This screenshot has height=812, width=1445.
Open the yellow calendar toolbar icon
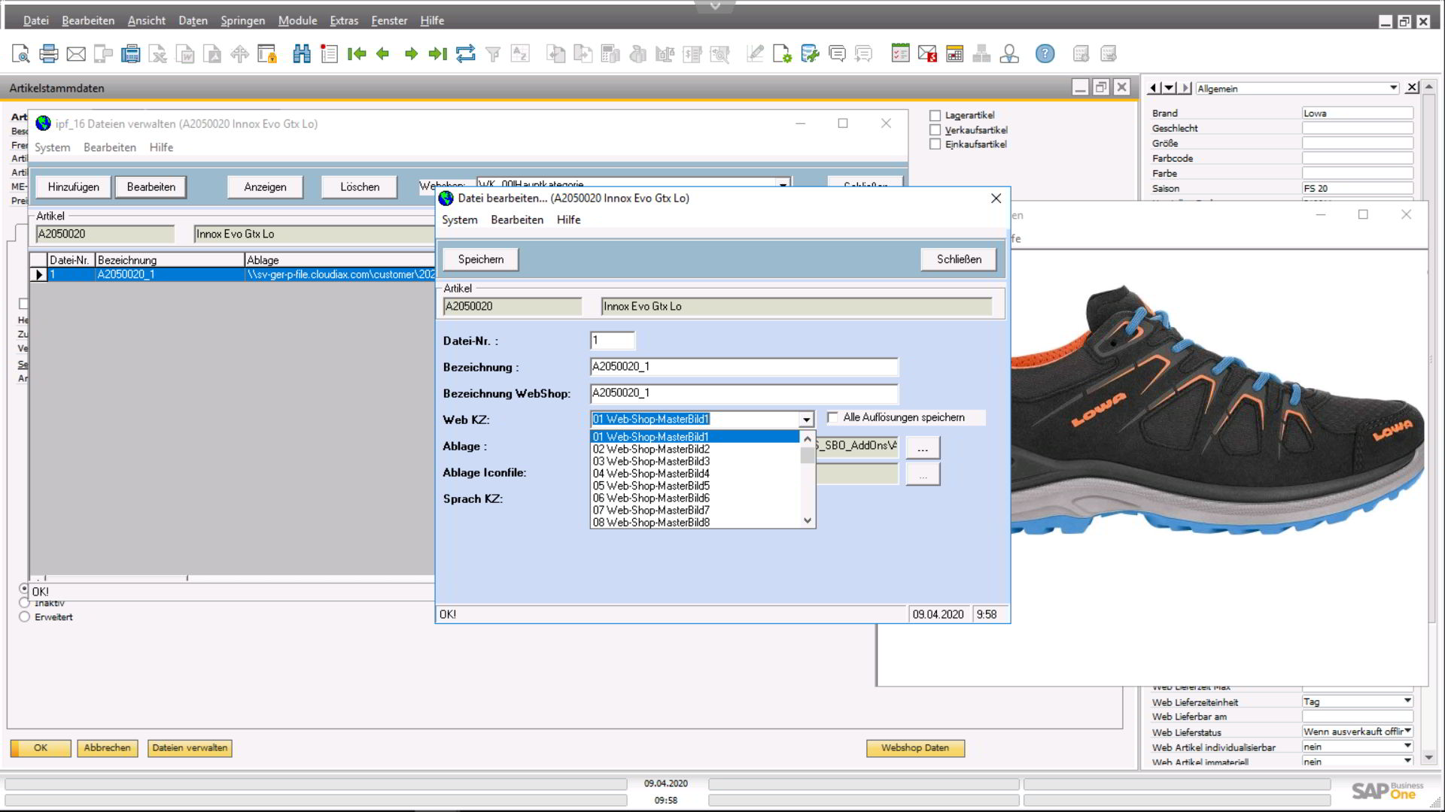[x=954, y=53]
